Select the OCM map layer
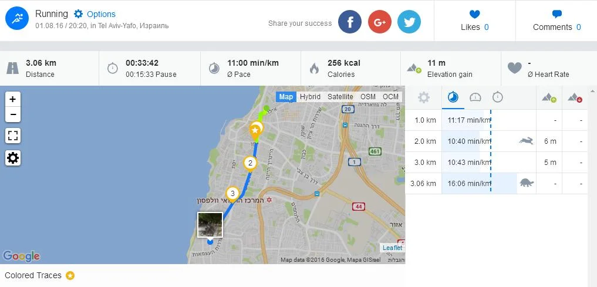The image size is (597, 287). 390,97
